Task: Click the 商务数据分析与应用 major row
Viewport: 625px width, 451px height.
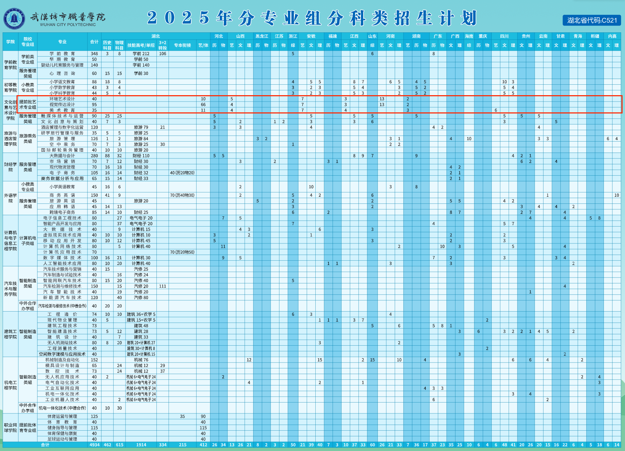Action: tap(62, 178)
